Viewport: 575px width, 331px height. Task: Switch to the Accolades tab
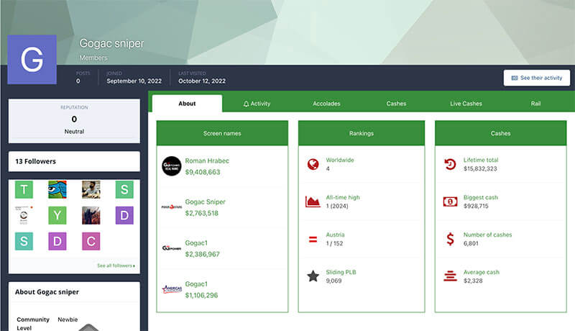[x=326, y=104]
